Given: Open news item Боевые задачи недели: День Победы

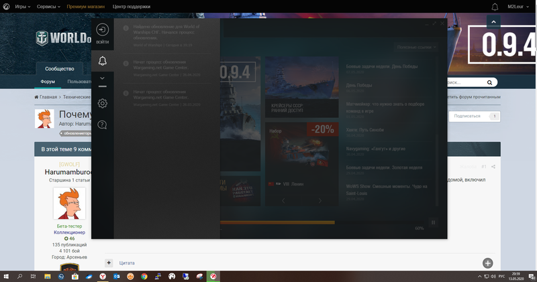Looking at the screenshot, I should [x=381, y=67].
